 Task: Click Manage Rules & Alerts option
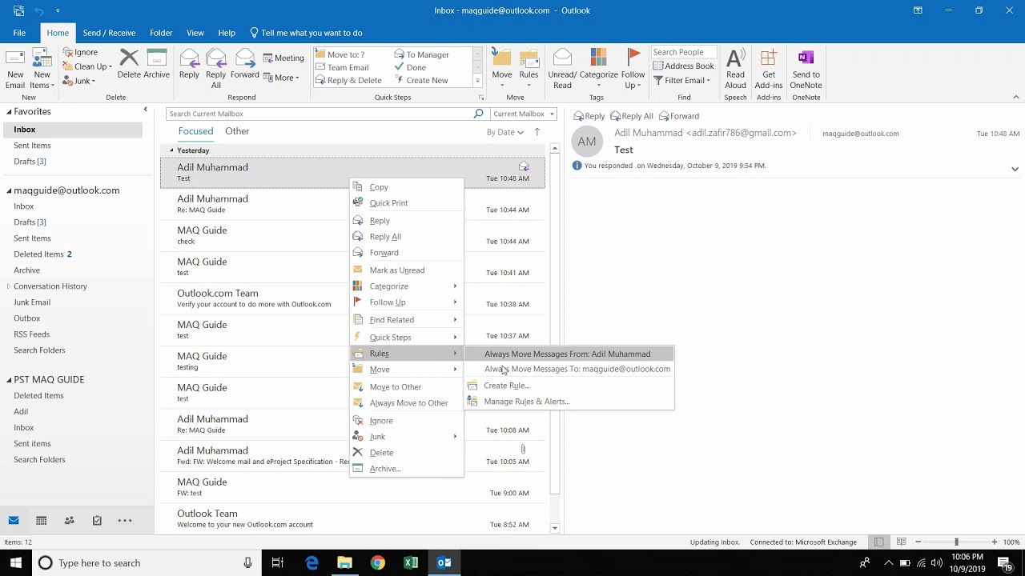click(x=526, y=402)
